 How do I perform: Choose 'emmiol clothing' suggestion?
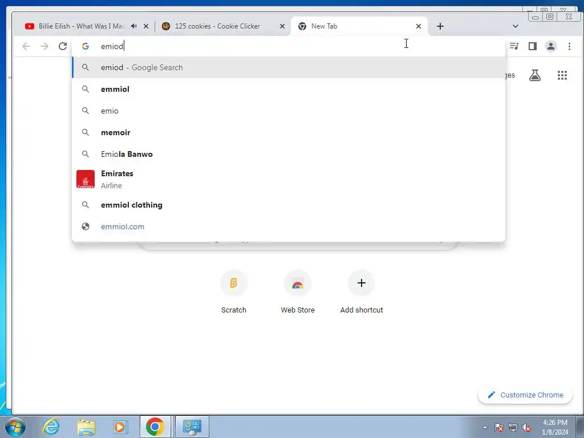coord(289,205)
